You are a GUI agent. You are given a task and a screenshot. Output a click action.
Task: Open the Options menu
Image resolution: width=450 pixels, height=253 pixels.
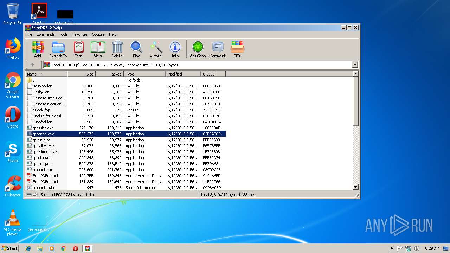point(98,34)
